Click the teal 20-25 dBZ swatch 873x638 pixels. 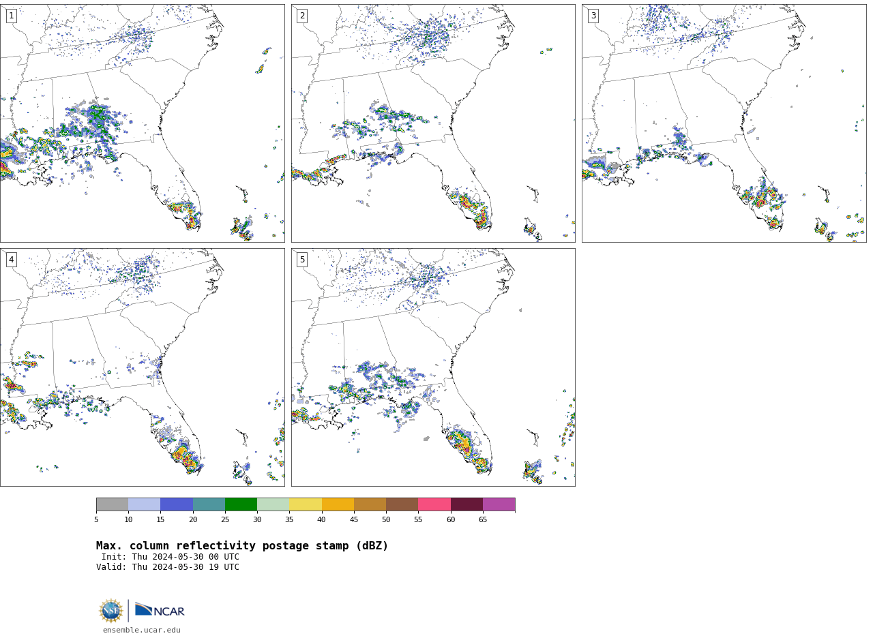pos(209,504)
